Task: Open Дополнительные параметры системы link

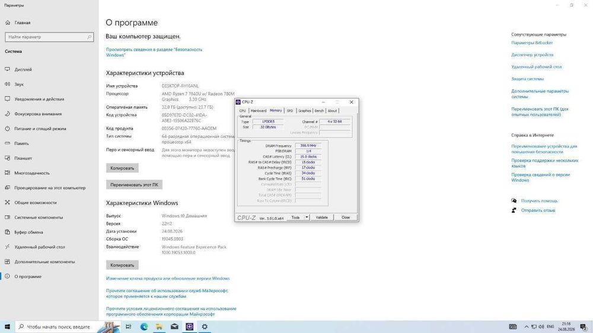Action: pyautogui.click(x=540, y=93)
